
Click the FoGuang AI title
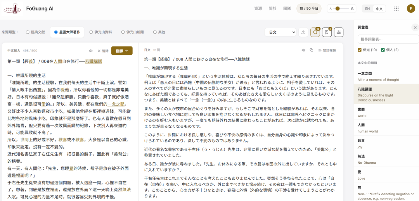pyautogui.click(x=40, y=9)
